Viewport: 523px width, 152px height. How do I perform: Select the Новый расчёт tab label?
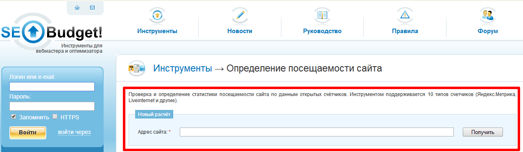(x=154, y=114)
